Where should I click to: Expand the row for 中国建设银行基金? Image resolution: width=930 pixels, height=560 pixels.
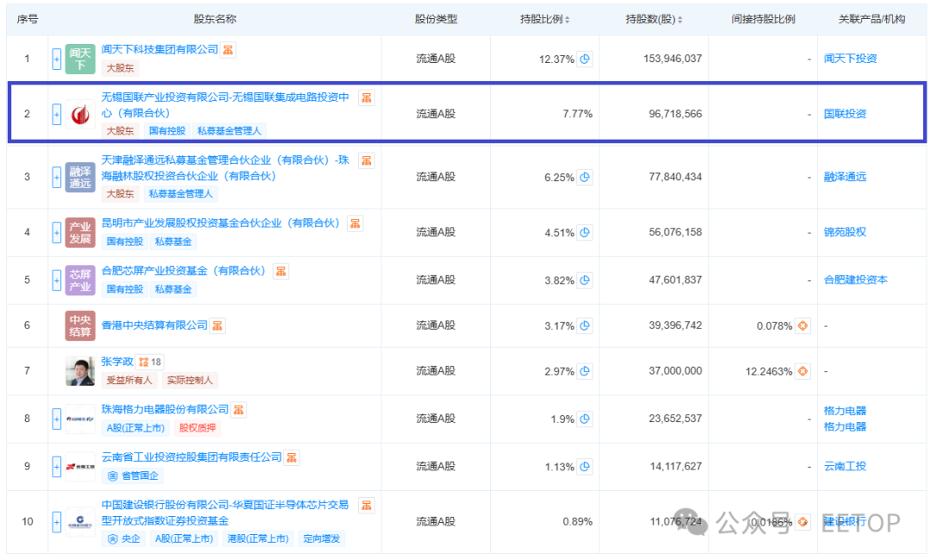56,521
